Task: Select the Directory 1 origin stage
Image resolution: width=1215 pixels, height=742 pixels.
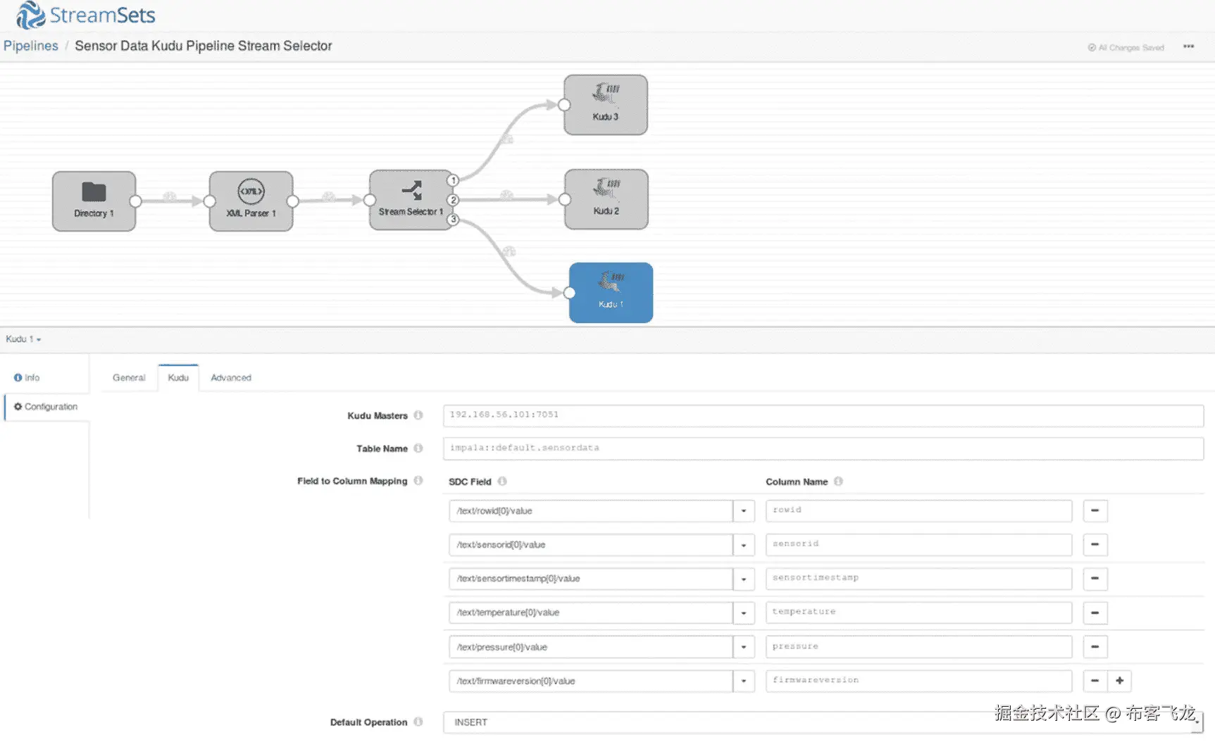Action: pyautogui.click(x=94, y=201)
